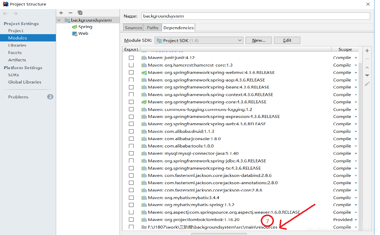The image size is (380, 235).
Task: Check Export for spring-aop:4.3.6.RELEASE
Action: [x=131, y=80]
